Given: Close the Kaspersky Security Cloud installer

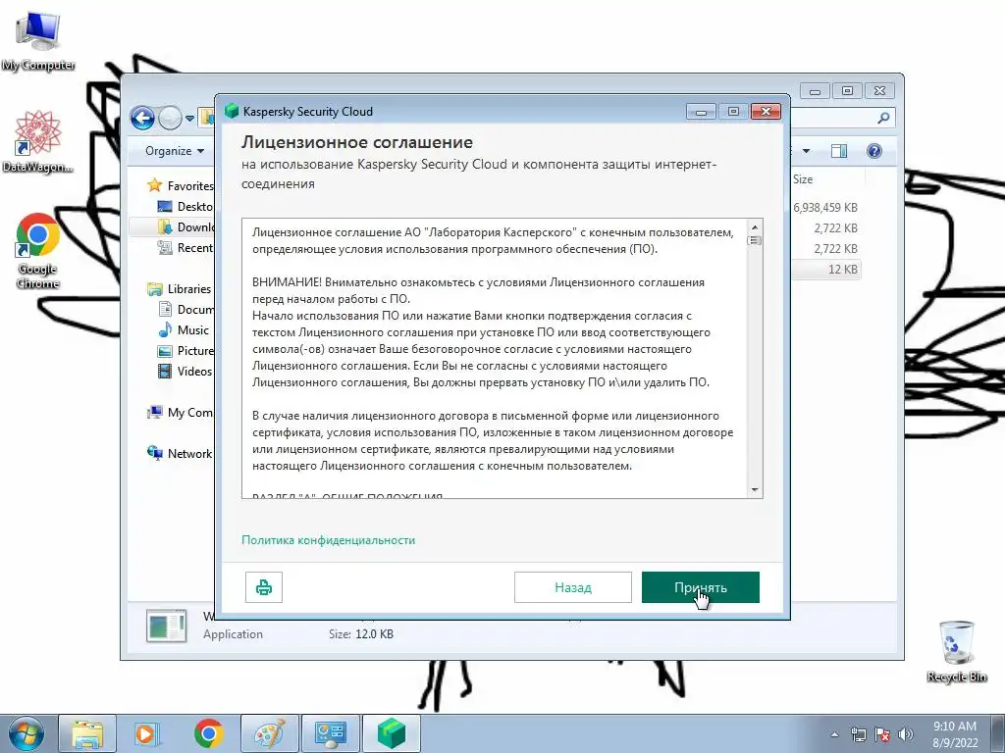Looking at the screenshot, I should pos(766,112).
